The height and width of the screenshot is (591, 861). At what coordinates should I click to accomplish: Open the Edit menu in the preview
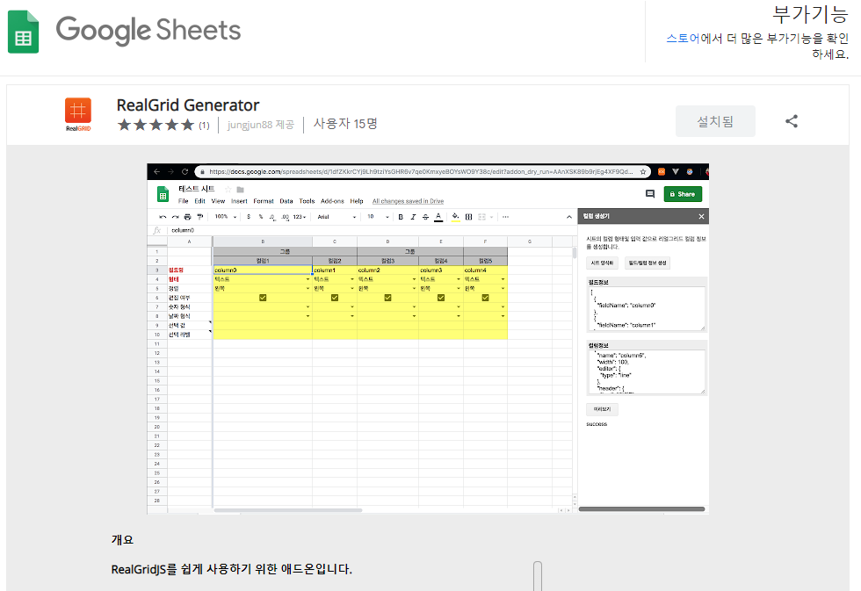point(200,201)
